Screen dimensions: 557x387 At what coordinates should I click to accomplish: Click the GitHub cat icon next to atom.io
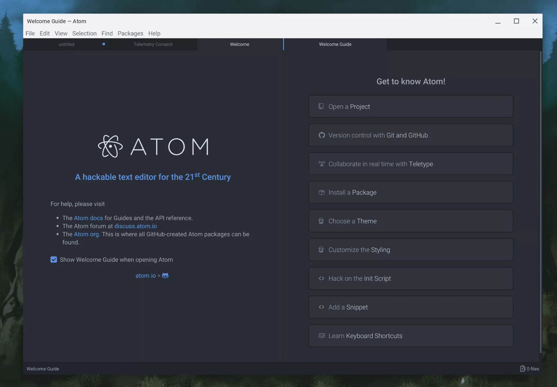pos(165,275)
